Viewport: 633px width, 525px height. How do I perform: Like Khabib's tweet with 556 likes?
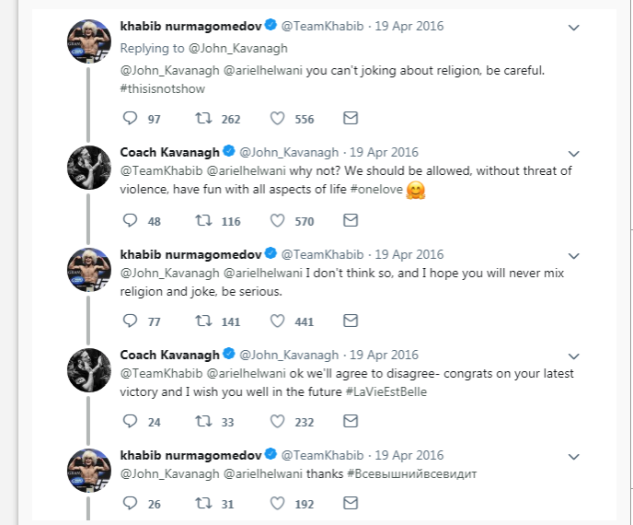coord(278,119)
